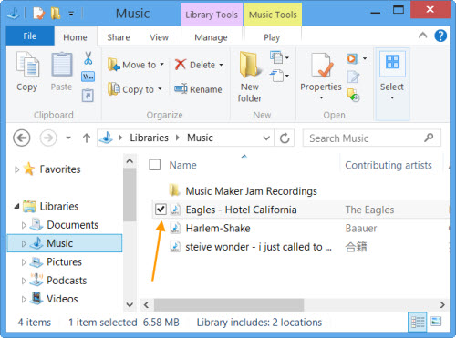Click the Copy path icon
Viewport: 456px width, 338px height.
[88, 77]
